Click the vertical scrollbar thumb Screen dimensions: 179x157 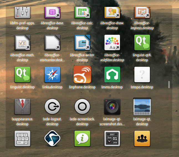coord(169,85)
